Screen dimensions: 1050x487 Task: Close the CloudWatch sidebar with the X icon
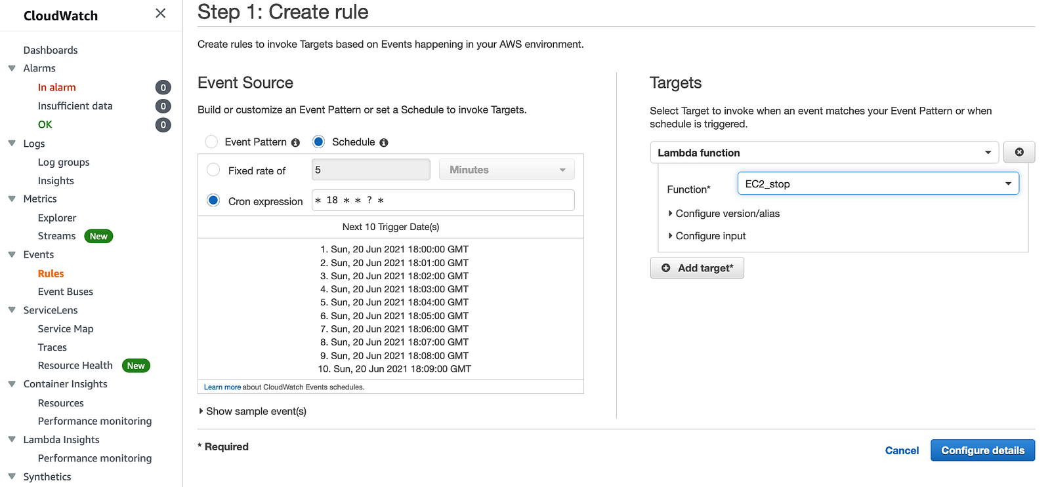click(160, 13)
